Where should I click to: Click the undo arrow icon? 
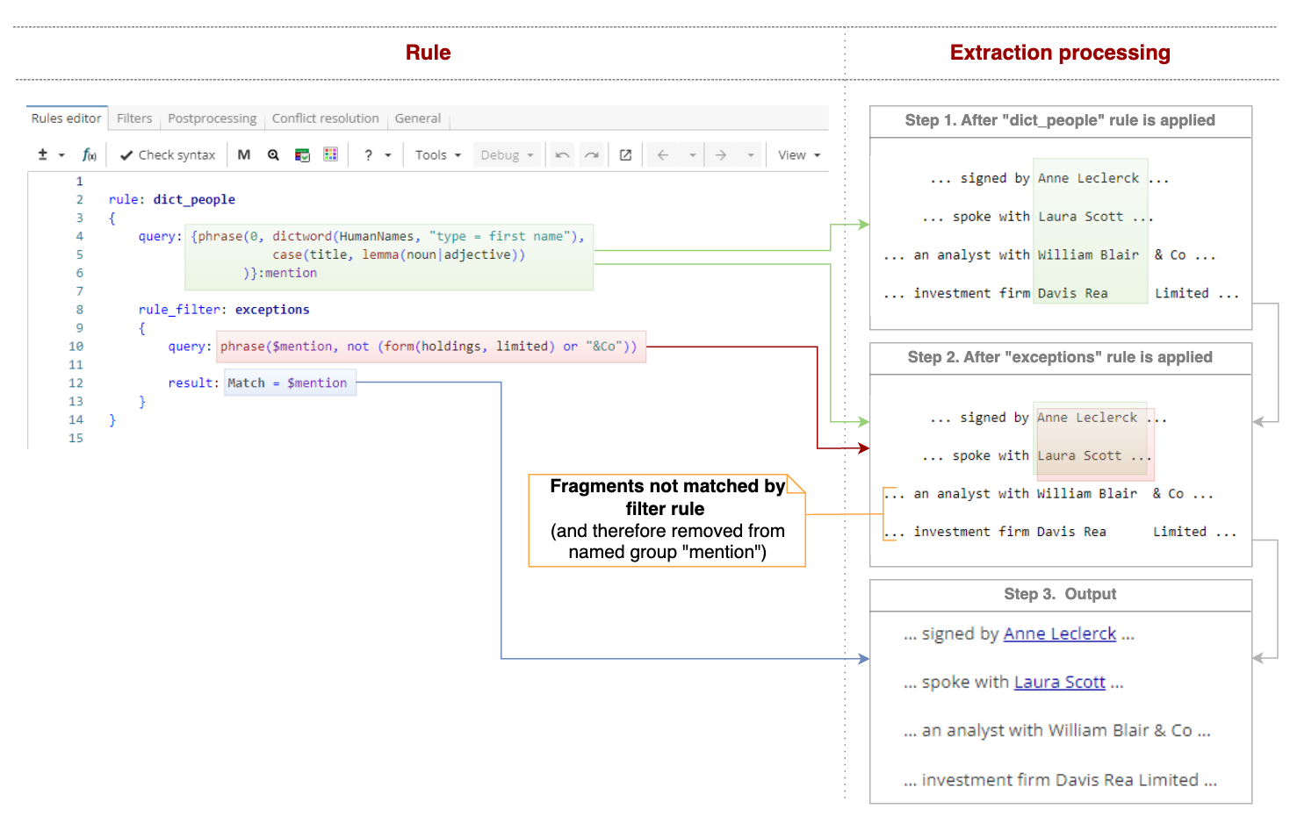[561, 154]
